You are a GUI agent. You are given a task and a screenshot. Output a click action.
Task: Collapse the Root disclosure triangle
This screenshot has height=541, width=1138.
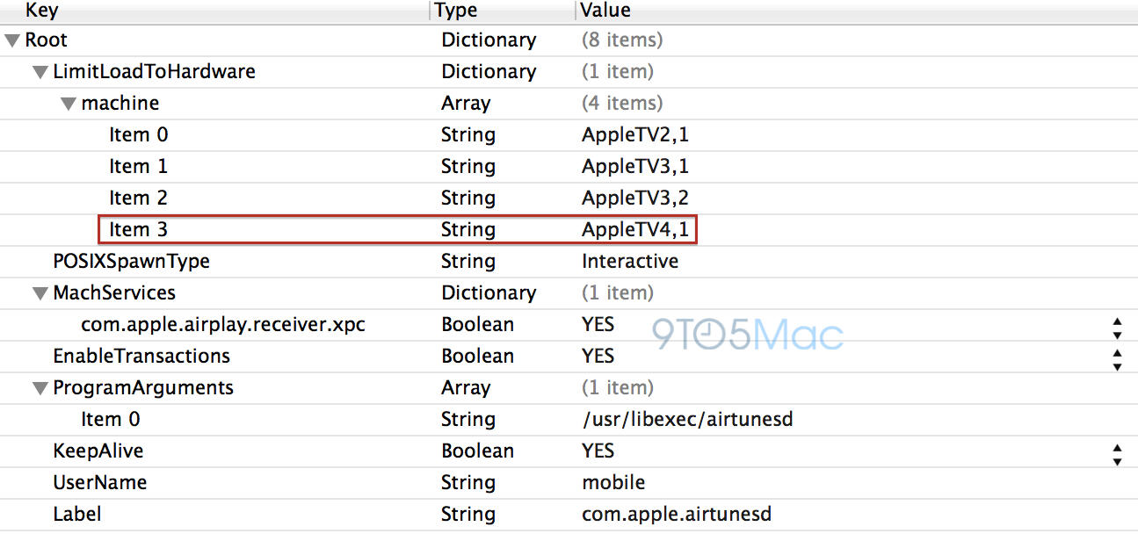12,40
